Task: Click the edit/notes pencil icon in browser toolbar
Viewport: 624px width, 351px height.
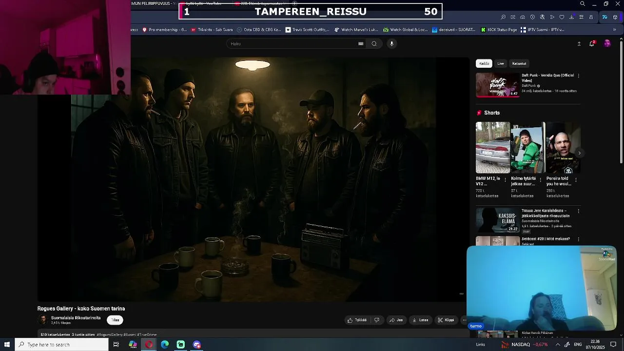Action: point(513,17)
